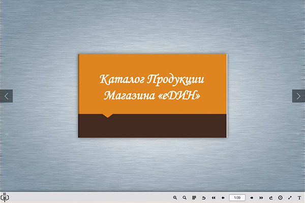Zoom in with the magnifier plus icon
The height and width of the screenshot is (203, 305).
175,197
